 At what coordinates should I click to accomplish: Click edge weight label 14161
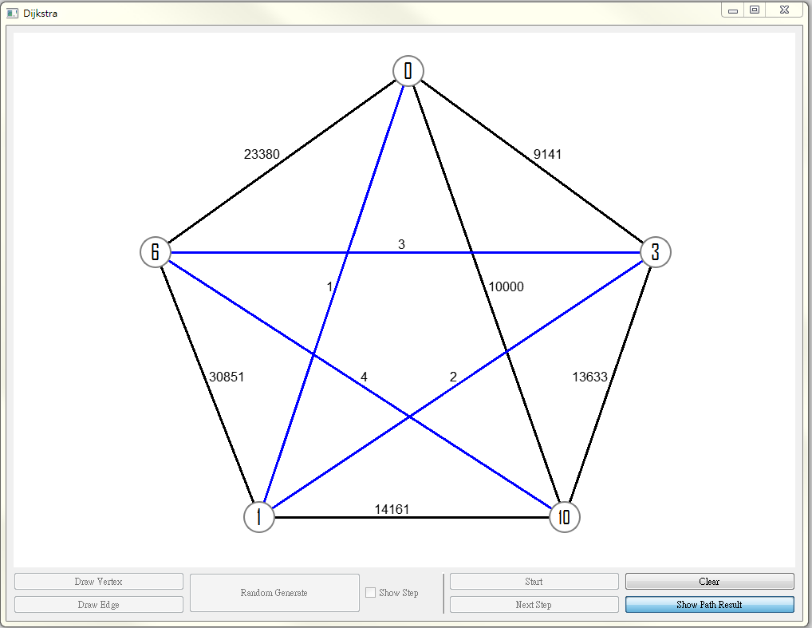coord(392,509)
